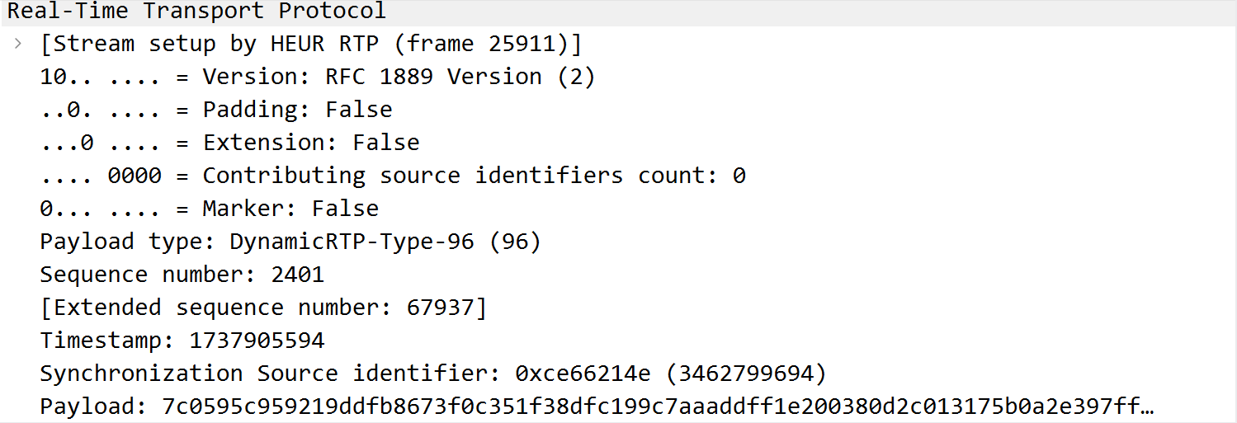Select the Marker: False field
The height and width of the screenshot is (423, 1237).
618,208
